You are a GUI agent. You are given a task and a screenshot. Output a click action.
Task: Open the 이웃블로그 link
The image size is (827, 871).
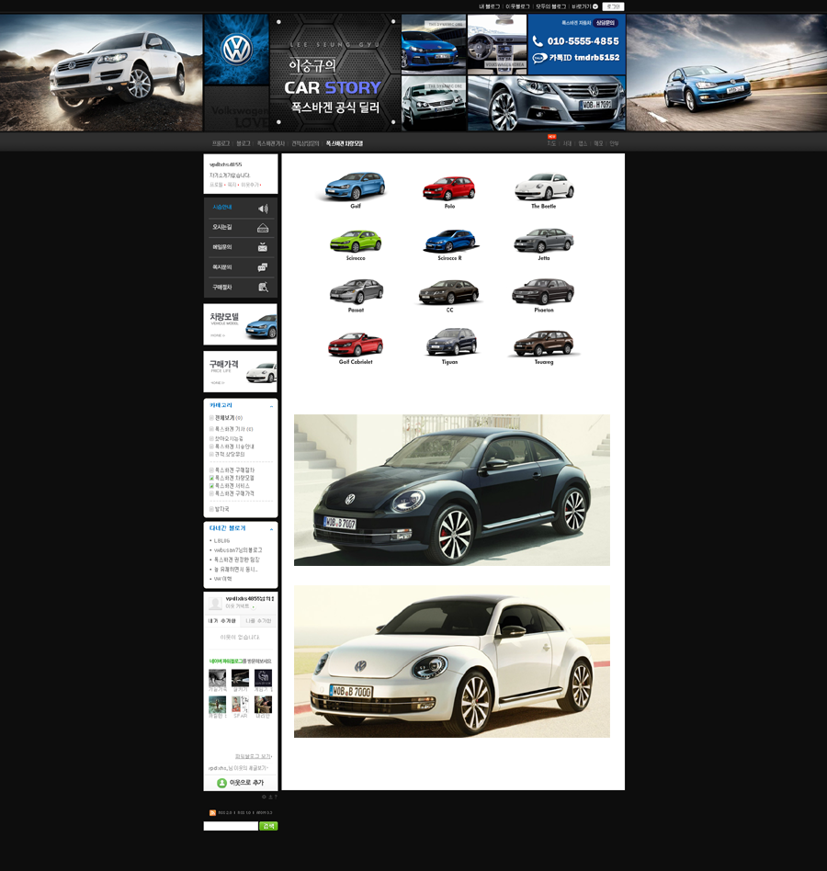click(x=517, y=6)
